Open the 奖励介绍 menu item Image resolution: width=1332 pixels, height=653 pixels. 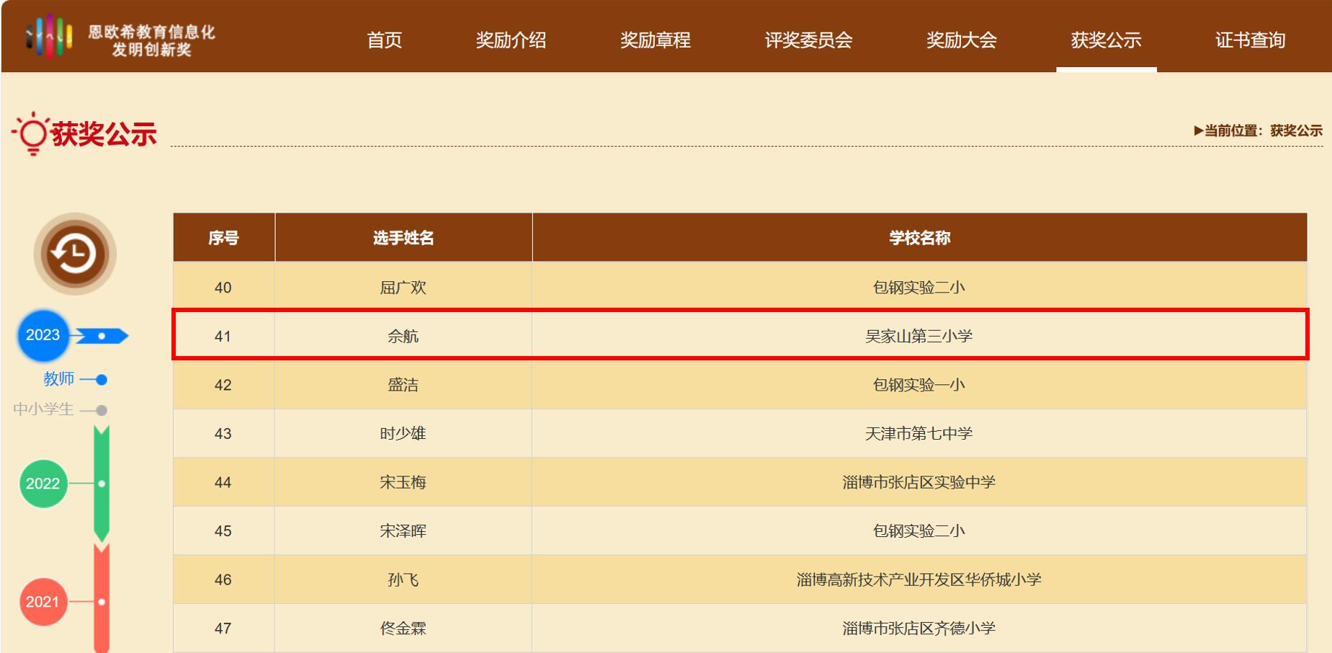511,40
